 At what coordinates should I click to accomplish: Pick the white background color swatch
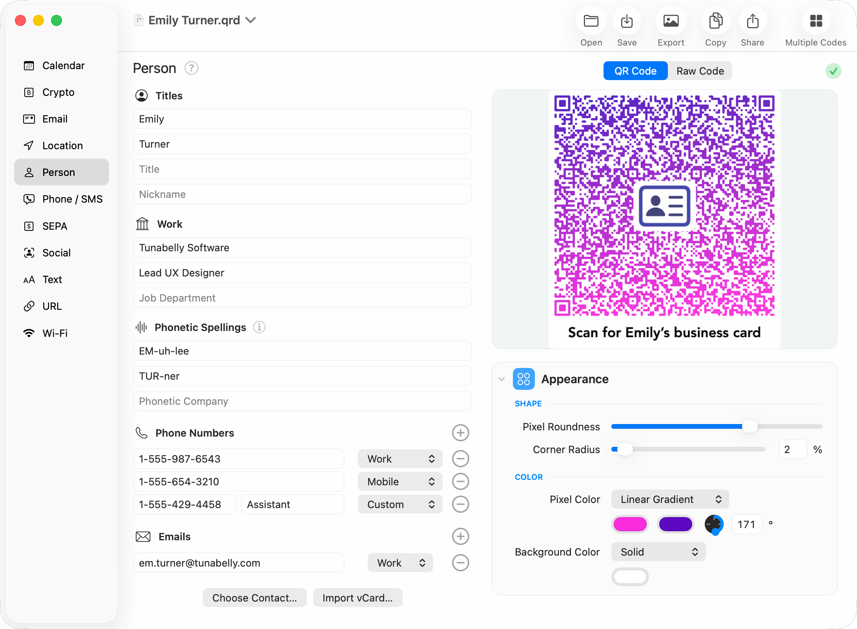tap(630, 577)
